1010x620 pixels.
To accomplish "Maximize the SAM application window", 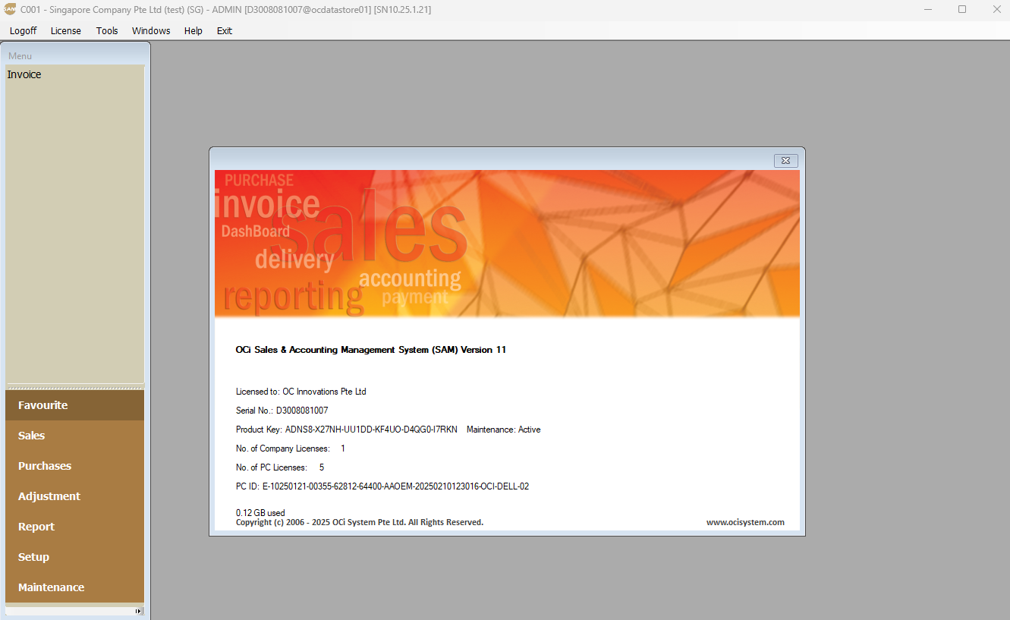I will point(962,9).
